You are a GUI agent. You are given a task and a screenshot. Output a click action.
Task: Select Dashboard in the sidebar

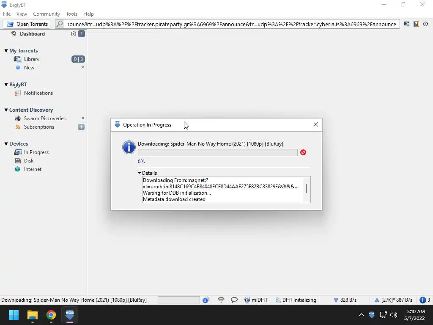32,34
